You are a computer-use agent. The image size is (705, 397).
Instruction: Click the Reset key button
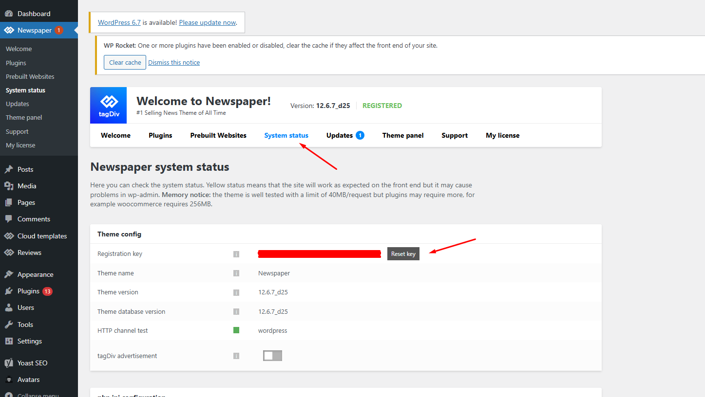(403, 254)
